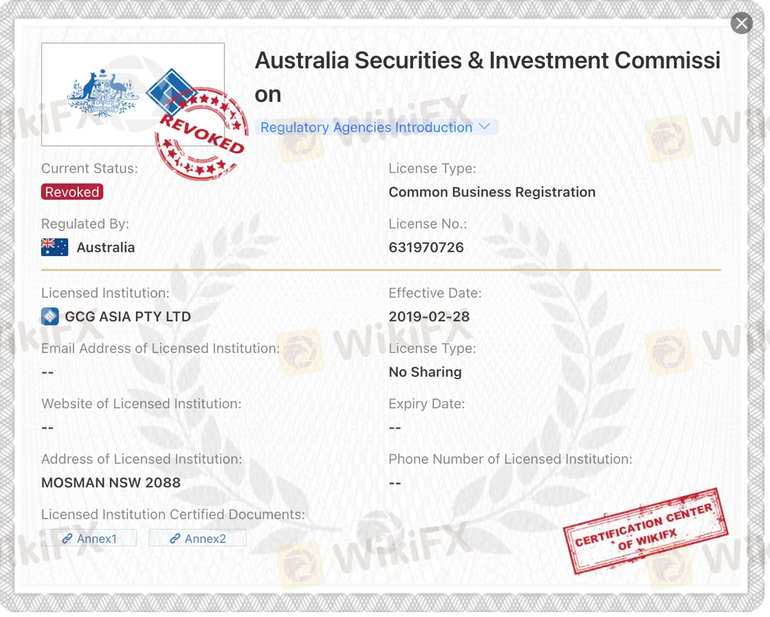Open the Annex1 certified document
This screenshot has width=770, height=617.
[96, 539]
